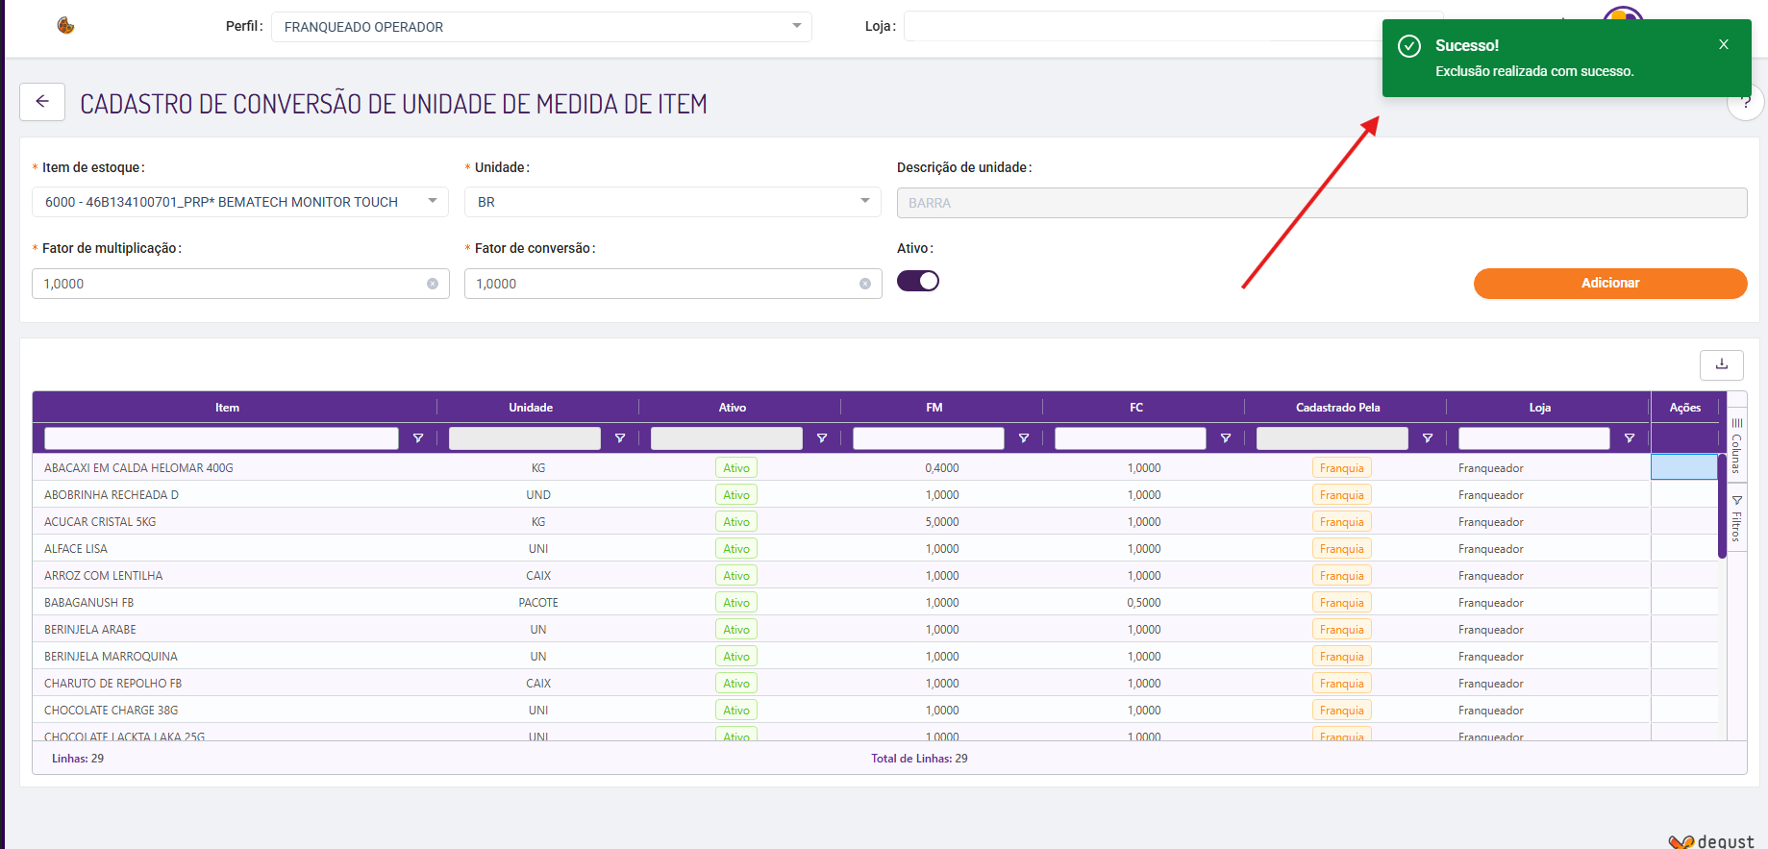
Task: Sort by Loja column header
Action: [x=1540, y=408]
